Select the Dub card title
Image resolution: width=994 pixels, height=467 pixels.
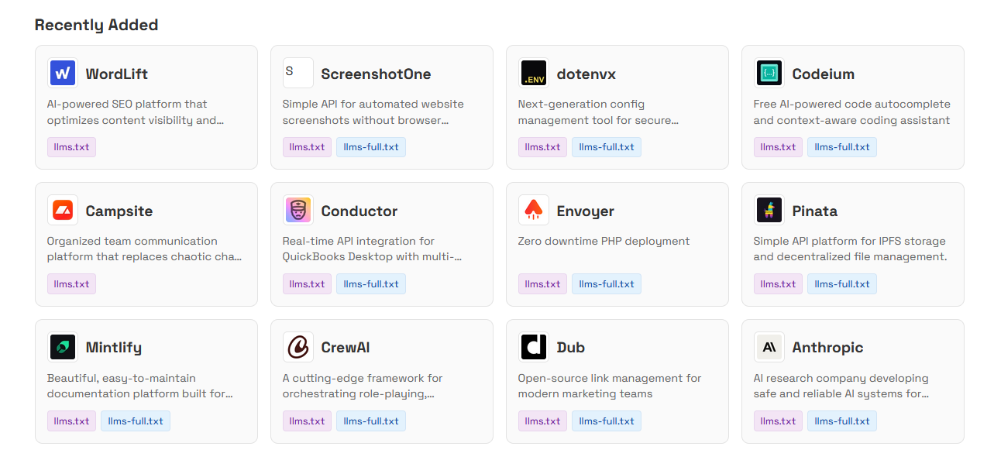pos(570,349)
